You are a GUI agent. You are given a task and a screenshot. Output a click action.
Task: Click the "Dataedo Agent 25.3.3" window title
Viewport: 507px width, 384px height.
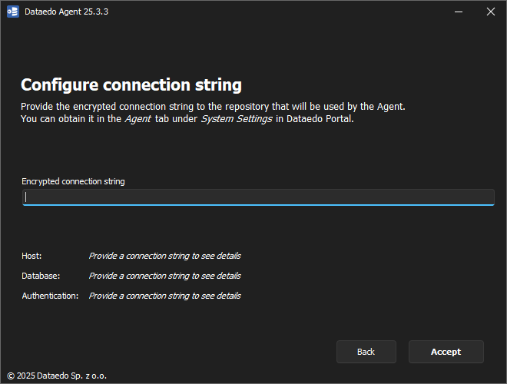pos(67,12)
